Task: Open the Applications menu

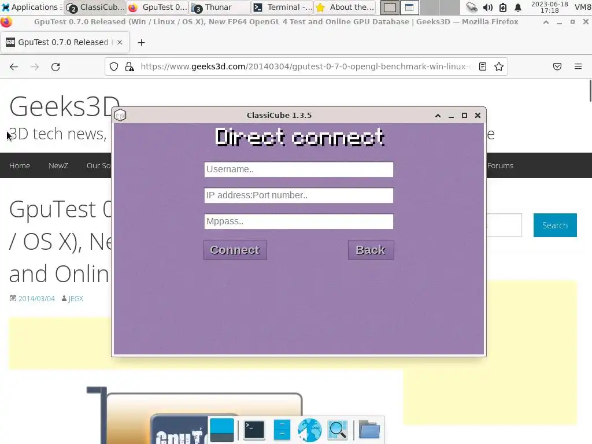Action: tap(31, 7)
